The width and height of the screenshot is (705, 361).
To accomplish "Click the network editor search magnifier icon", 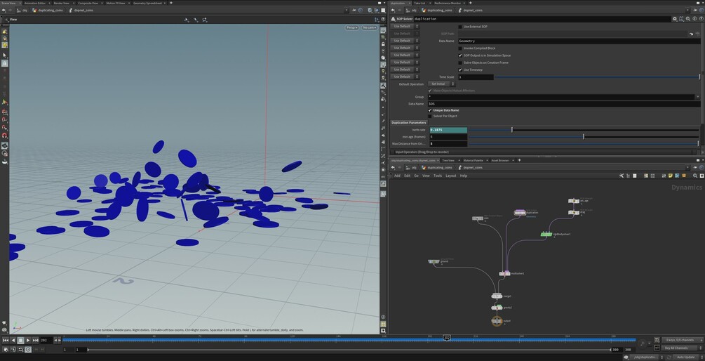I will (695, 176).
